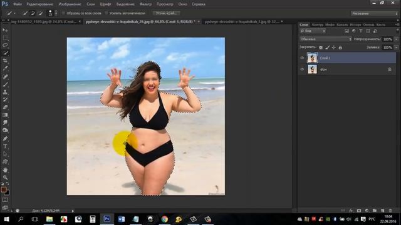Select the Zoom tool
Screen dimensions: 401x225
pos(5,177)
